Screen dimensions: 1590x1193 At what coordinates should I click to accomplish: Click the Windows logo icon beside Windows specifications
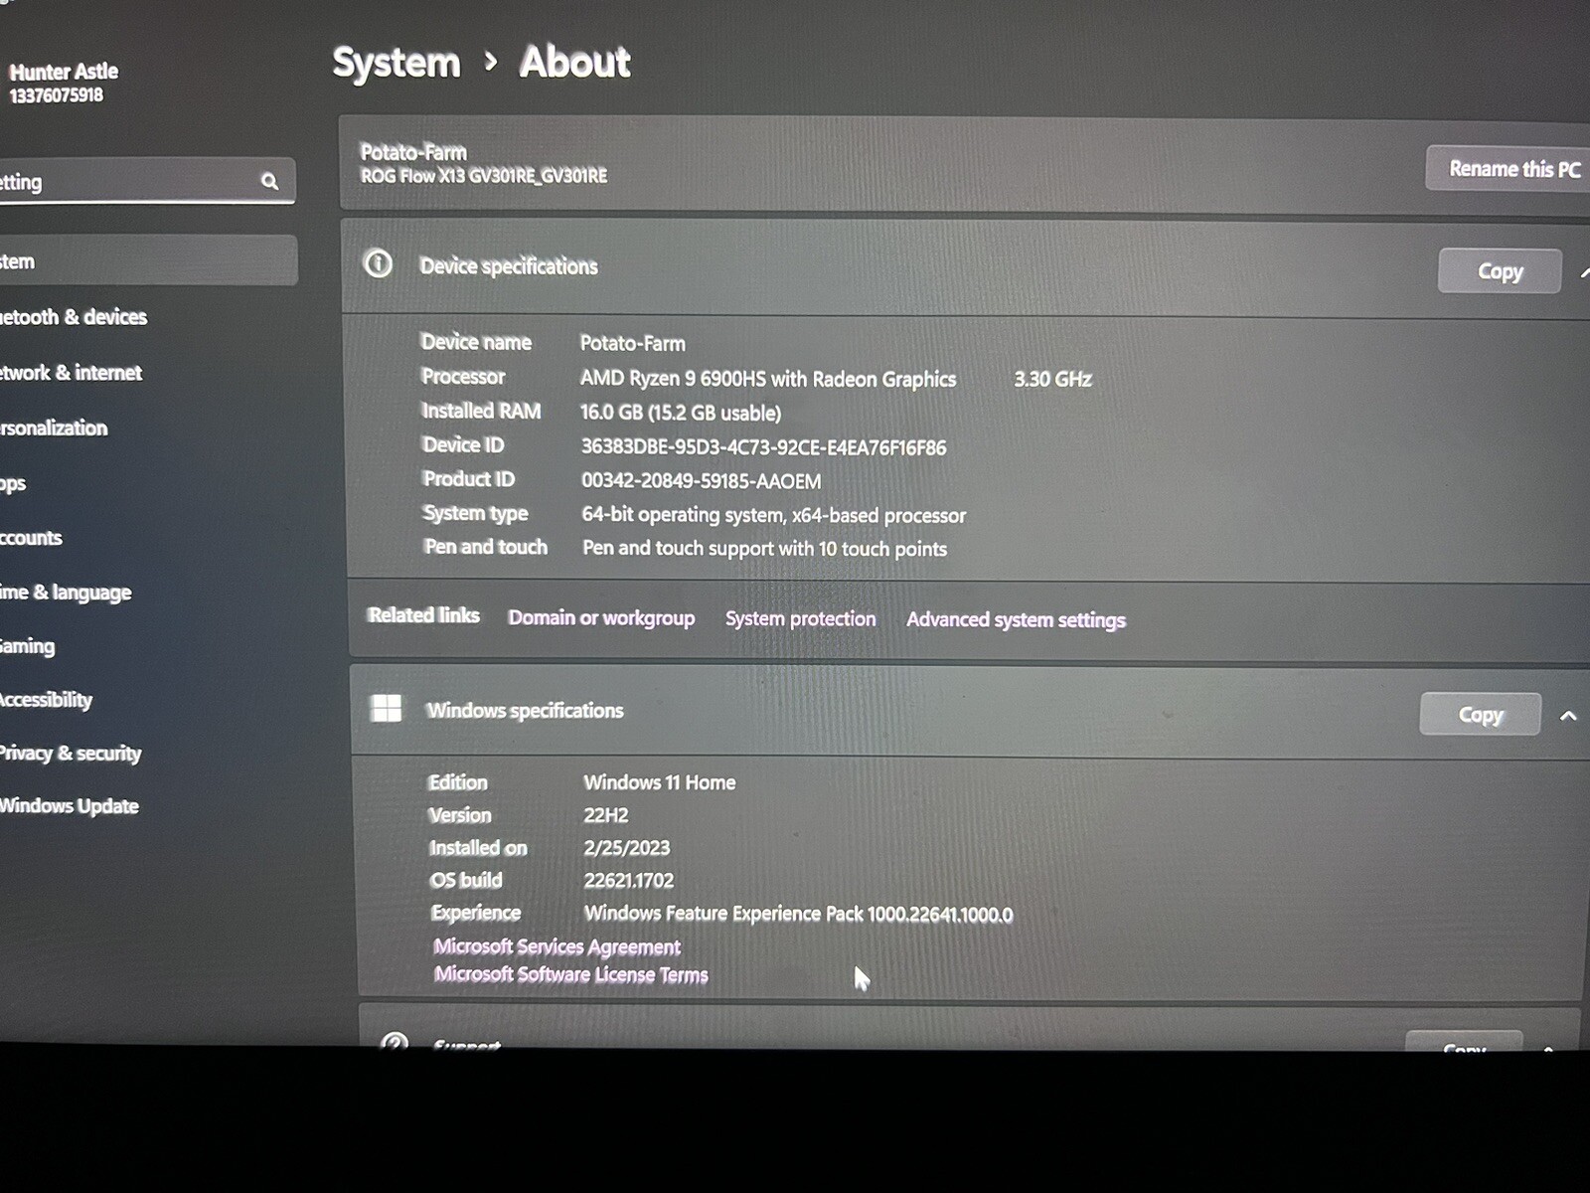(386, 708)
